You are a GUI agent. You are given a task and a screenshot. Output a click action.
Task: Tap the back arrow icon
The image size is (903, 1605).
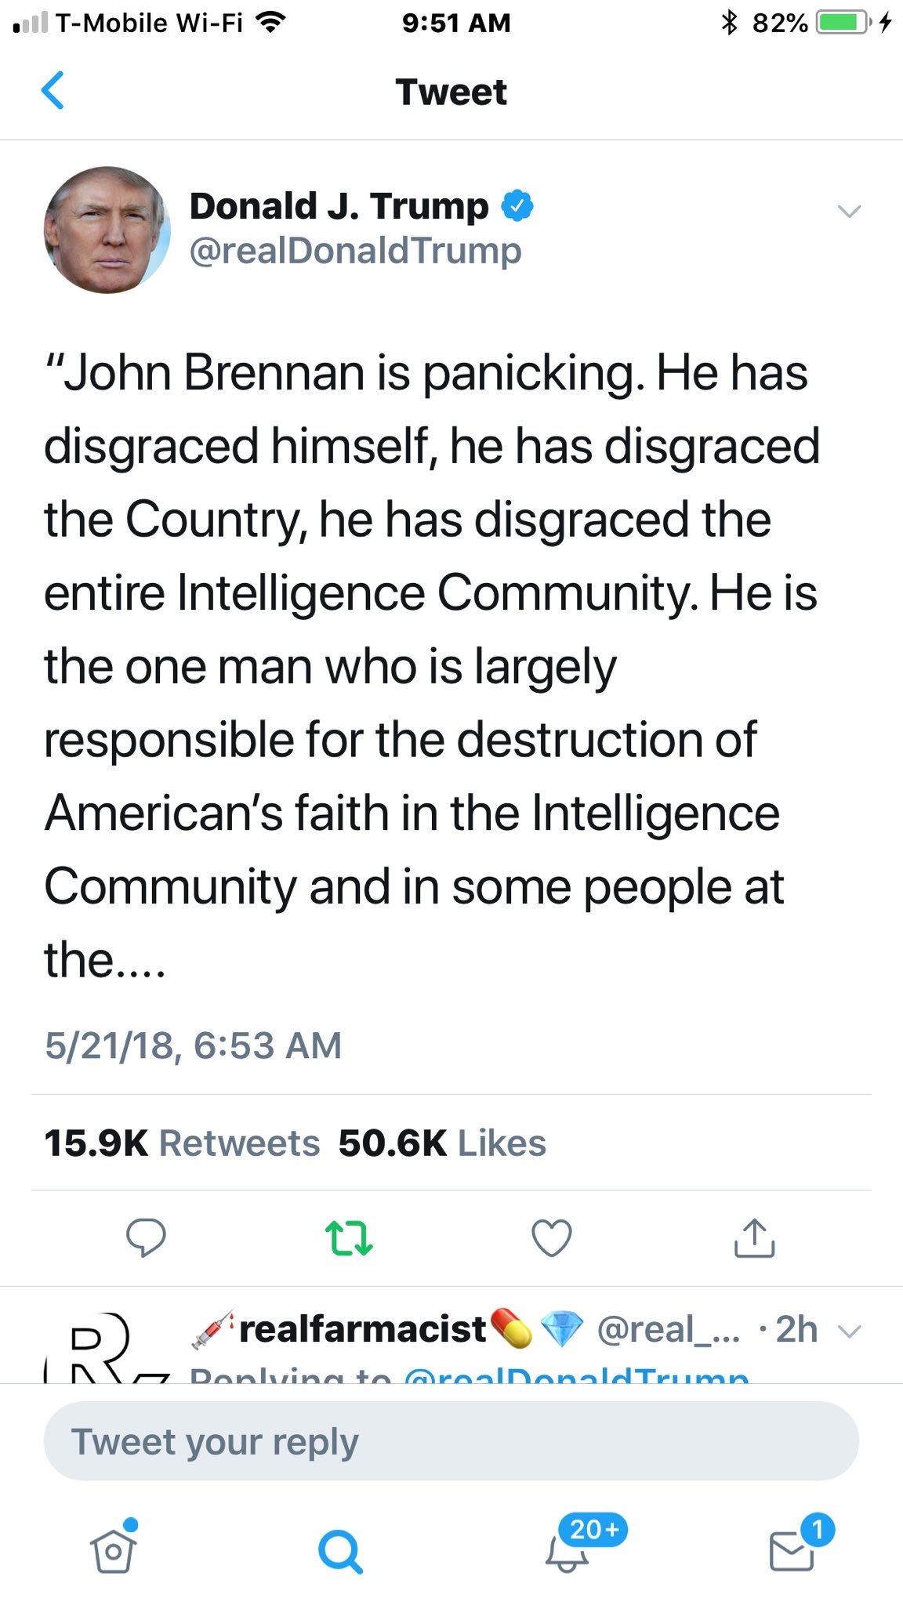[x=52, y=90]
